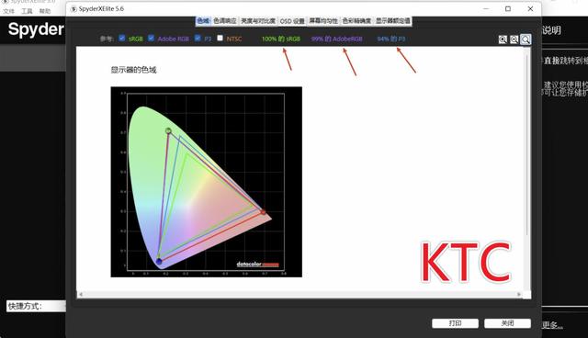The height and width of the screenshot is (338, 588).
Task: Click the 100% 的 sRGB result text
Action: click(x=281, y=39)
